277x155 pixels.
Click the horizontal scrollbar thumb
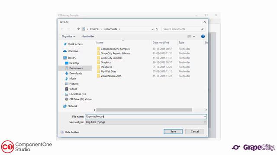point(144,110)
